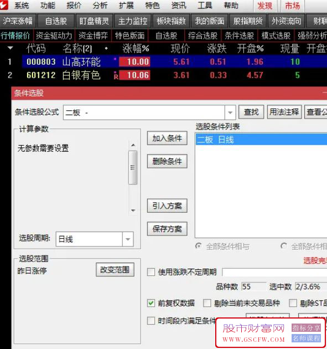Open the 条件选股公式 dropdown arrow
The image size is (327, 349).
click(230, 112)
